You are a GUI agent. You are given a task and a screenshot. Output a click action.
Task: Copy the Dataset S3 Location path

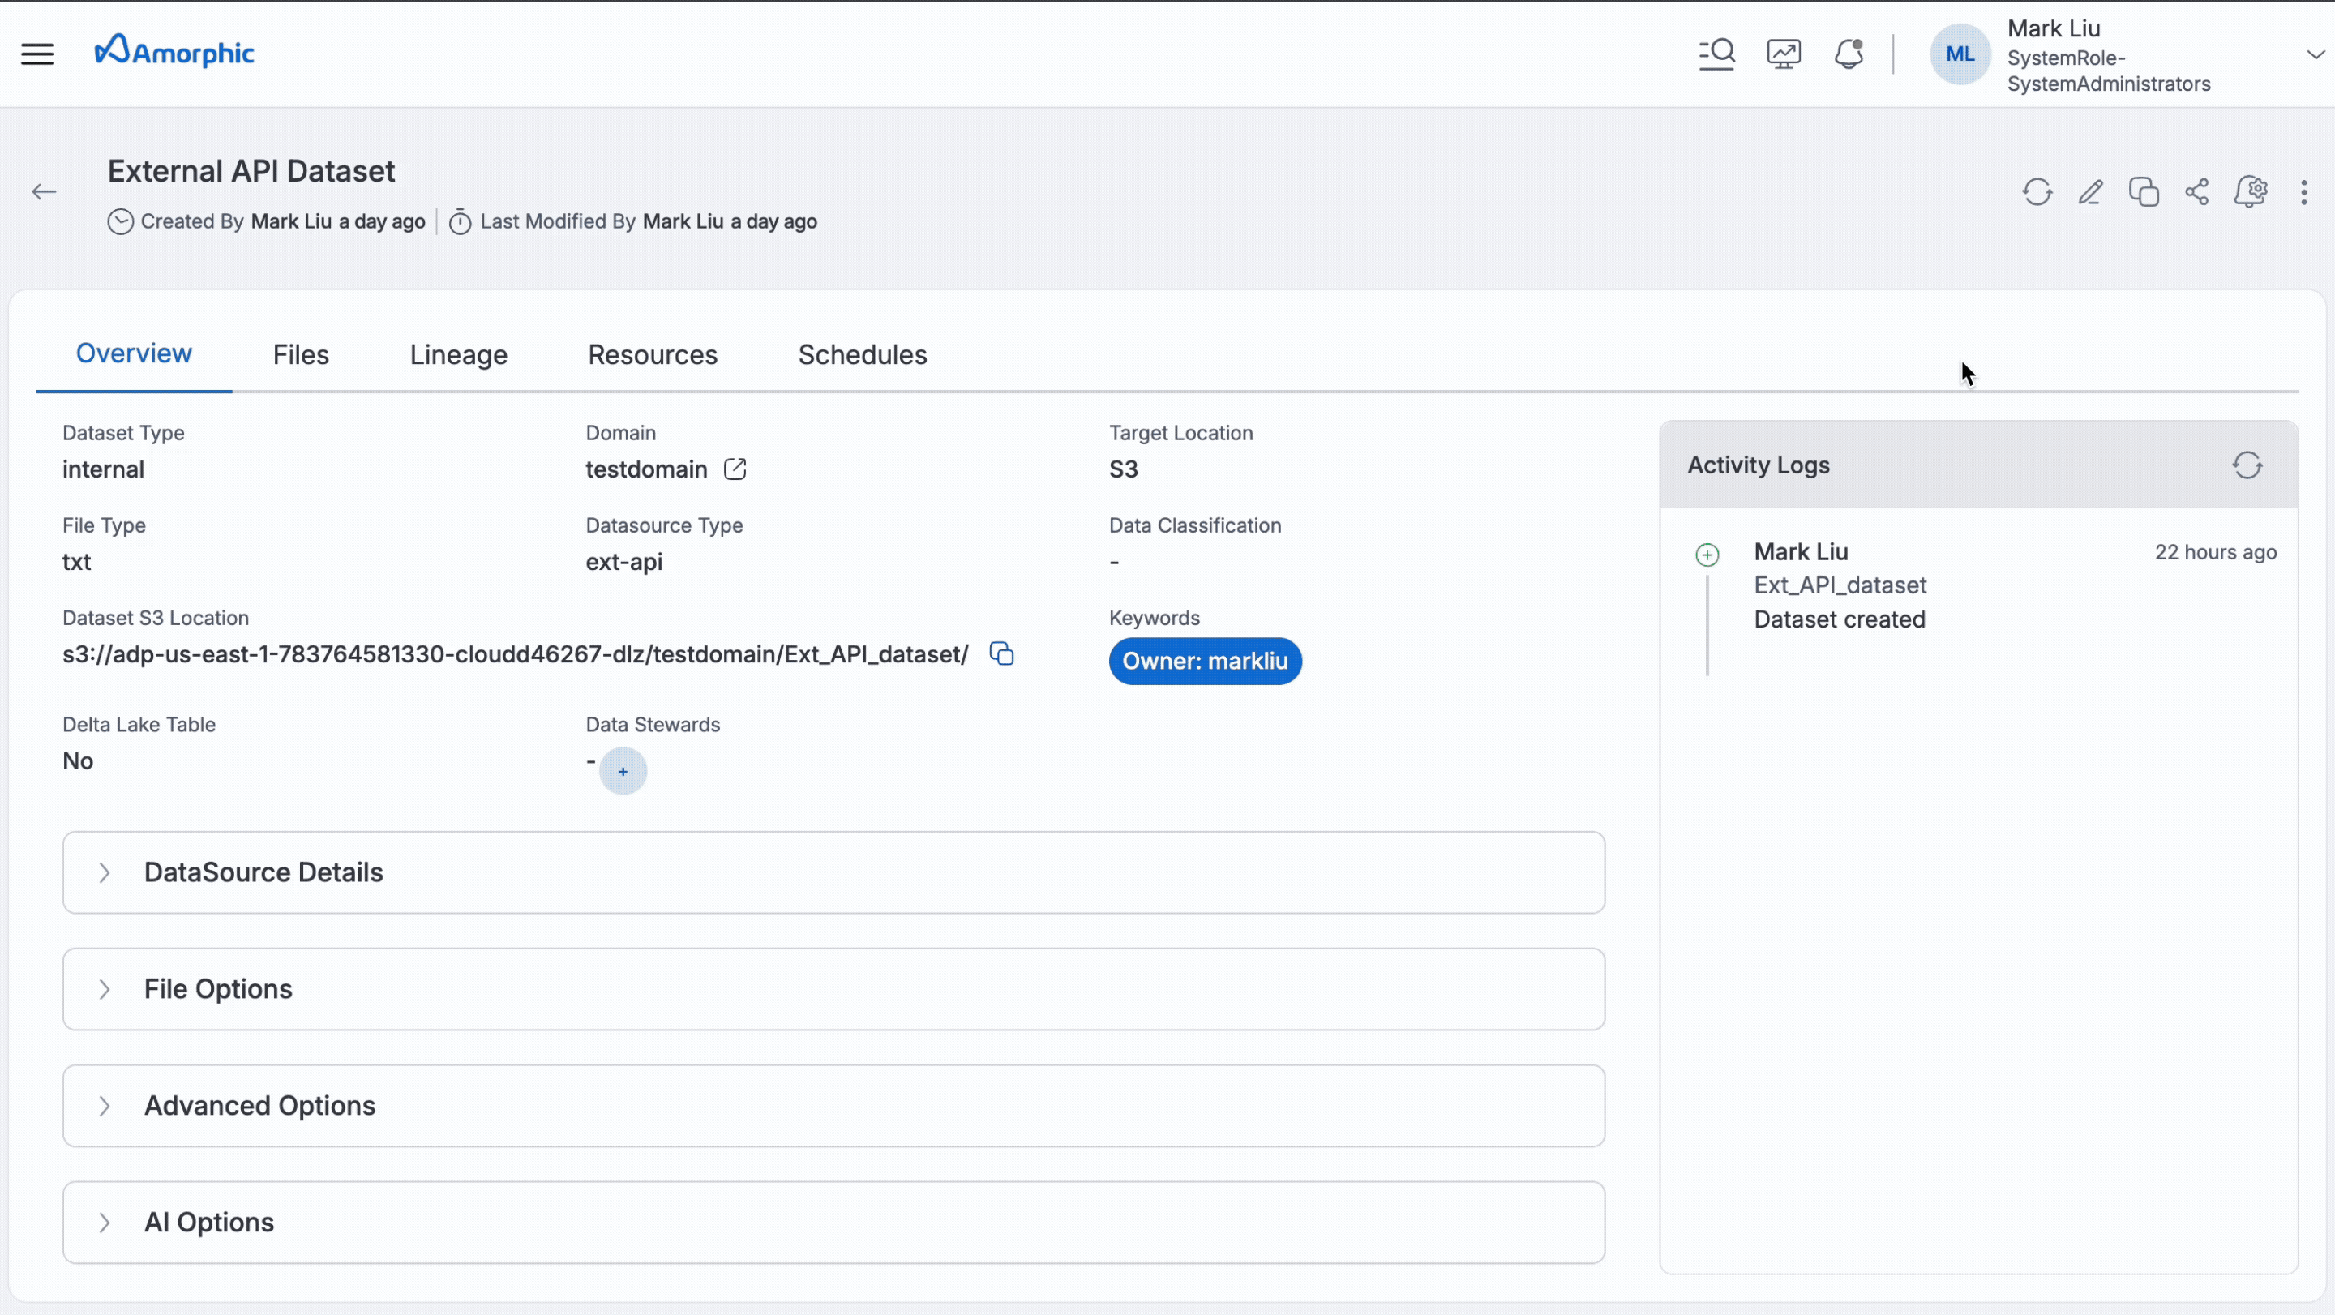1001,653
